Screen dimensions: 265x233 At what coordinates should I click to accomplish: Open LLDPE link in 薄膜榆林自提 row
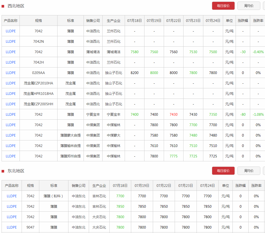point(11,146)
